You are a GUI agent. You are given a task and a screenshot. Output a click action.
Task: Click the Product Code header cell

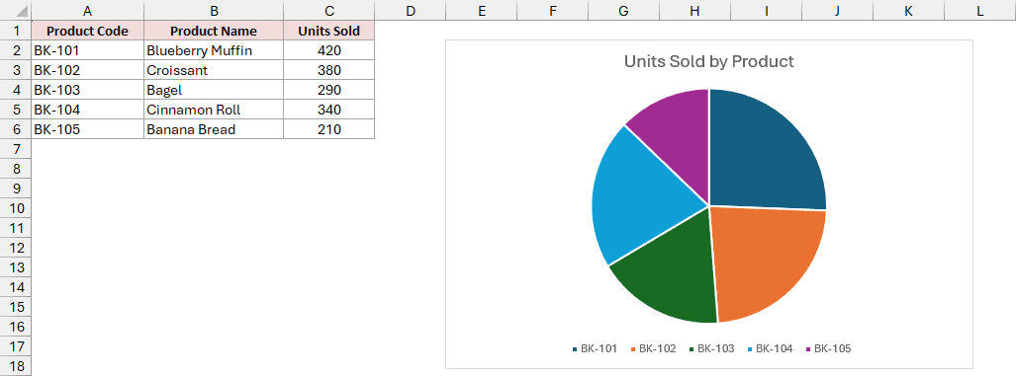tap(87, 31)
